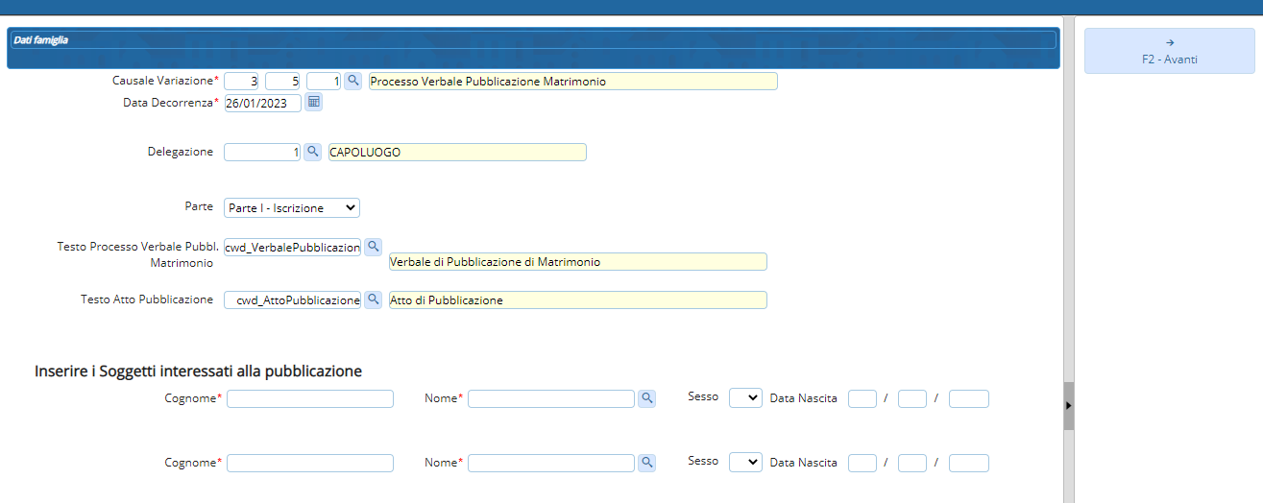1263x503 pixels.
Task: Click into the first Nome text field
Action: 550,398
